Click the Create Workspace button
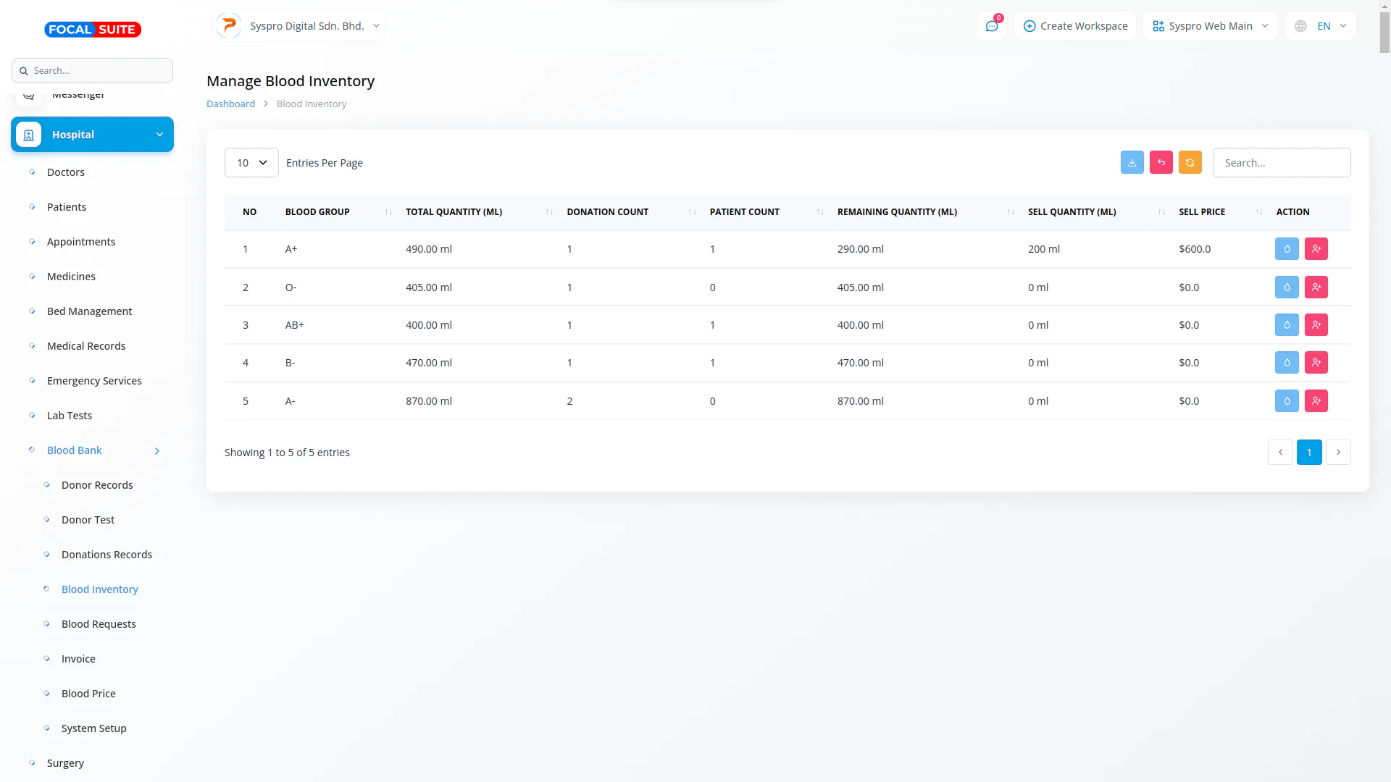 (1075, 26)
